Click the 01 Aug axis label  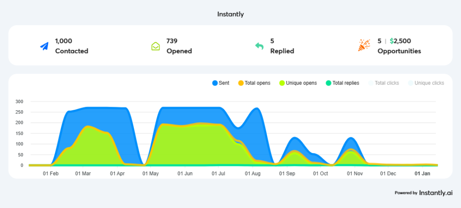pos(253,174)
